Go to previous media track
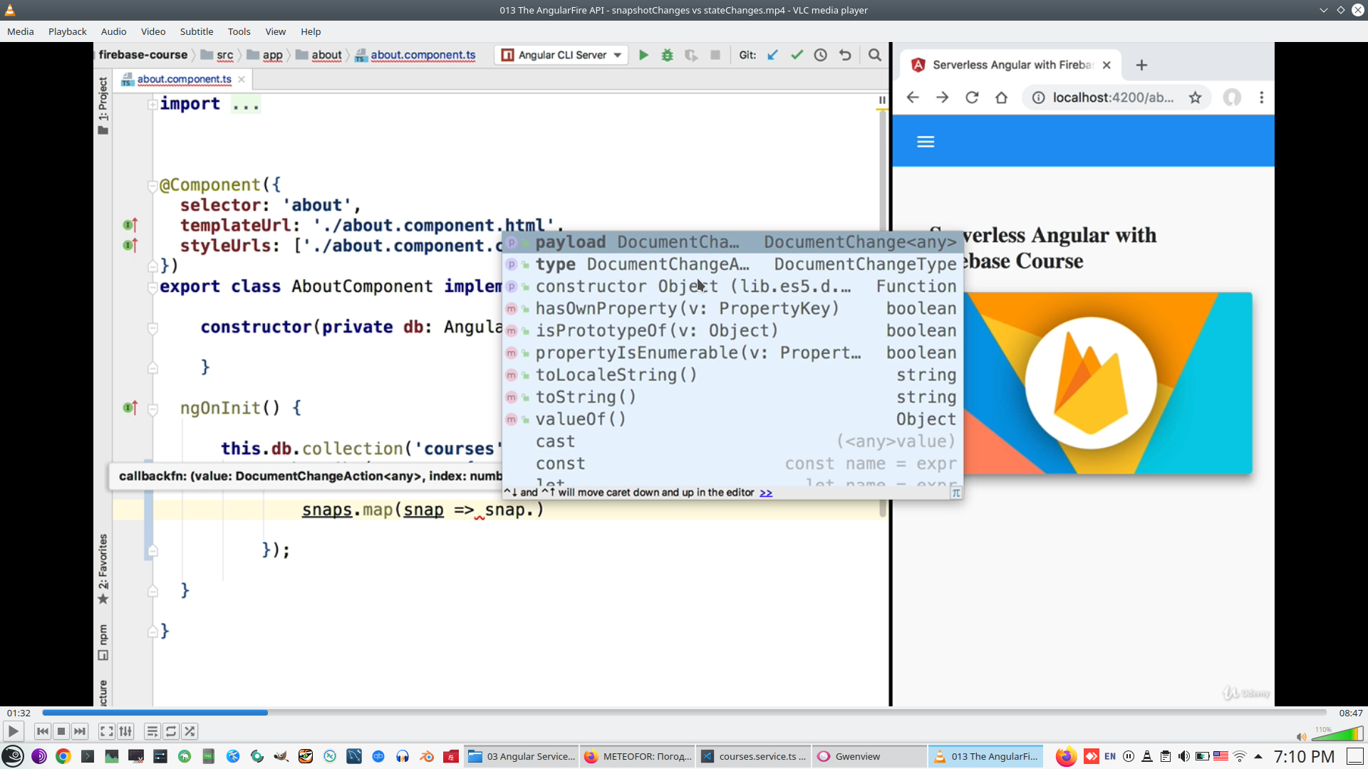This screenshot has width=1368, height=769. click(x=43, y=731)
